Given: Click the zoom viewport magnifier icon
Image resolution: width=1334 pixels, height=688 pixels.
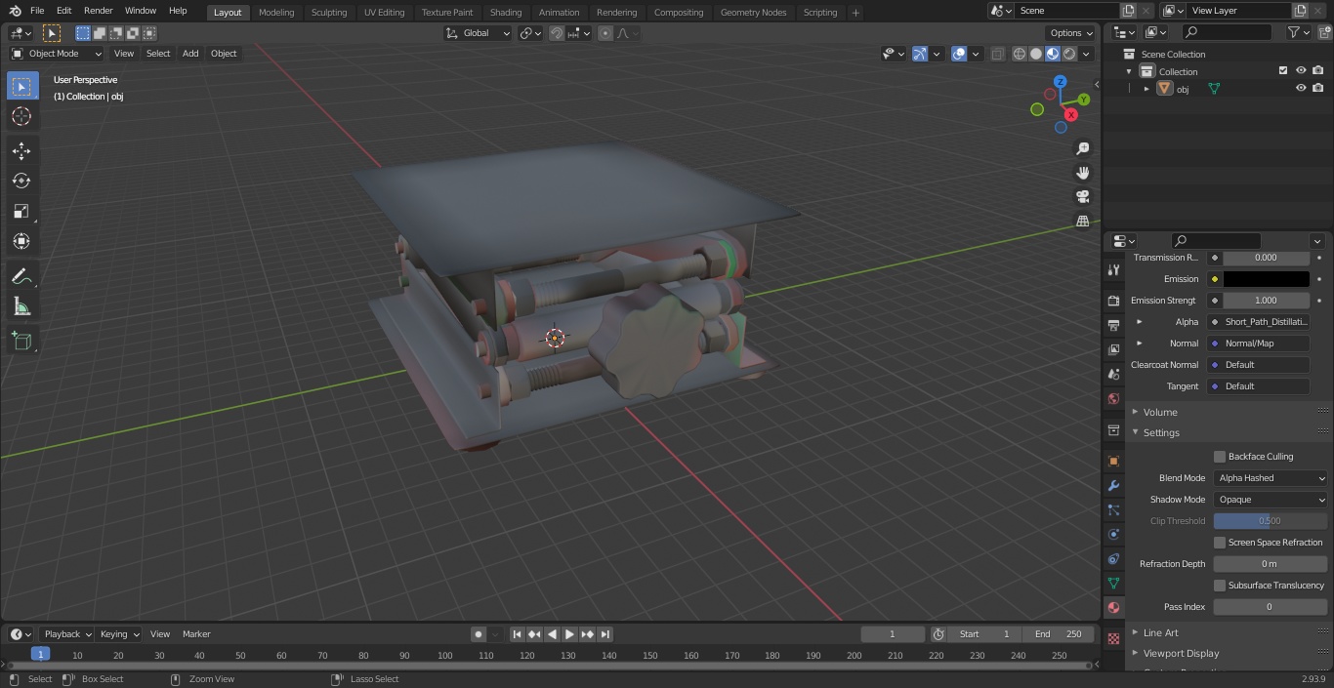Looking at the screenshot, I should tap(1083, 148).
